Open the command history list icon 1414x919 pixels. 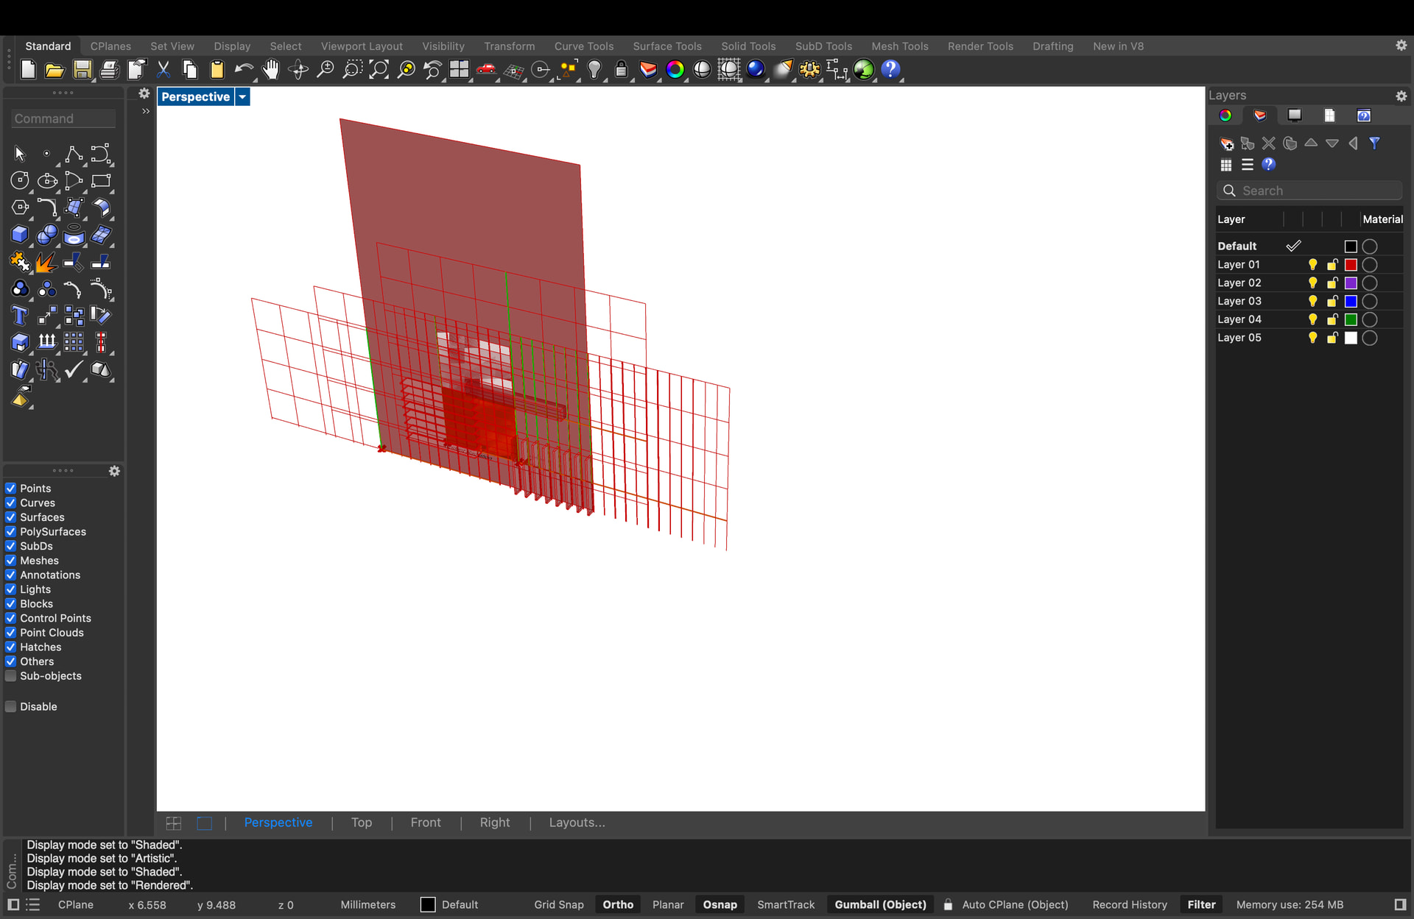(x=33, y=904)
